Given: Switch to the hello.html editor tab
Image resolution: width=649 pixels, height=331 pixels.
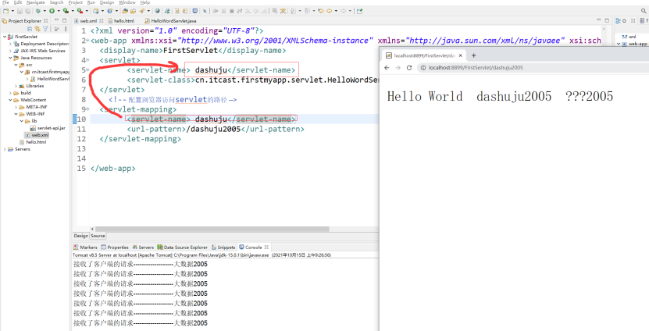Looking at the screenshot, I should tap(121, 20).
